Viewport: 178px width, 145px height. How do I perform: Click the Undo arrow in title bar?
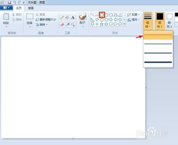15,2
